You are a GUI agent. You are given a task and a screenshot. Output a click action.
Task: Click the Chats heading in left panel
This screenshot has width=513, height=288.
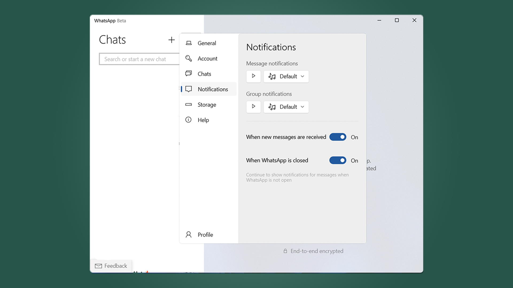coord(112,40)
